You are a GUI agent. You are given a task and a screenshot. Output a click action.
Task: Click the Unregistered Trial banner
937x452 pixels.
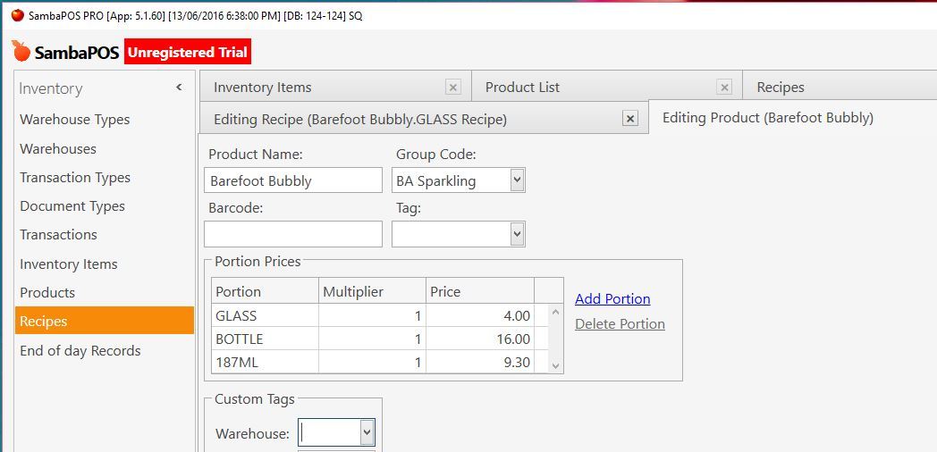pyautogui.click(x=188, y=52)
